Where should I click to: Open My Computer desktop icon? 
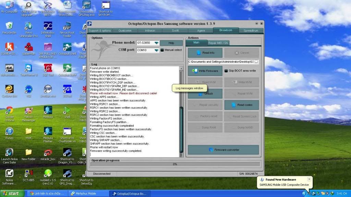pyautogui.click(x=9, y=8)
